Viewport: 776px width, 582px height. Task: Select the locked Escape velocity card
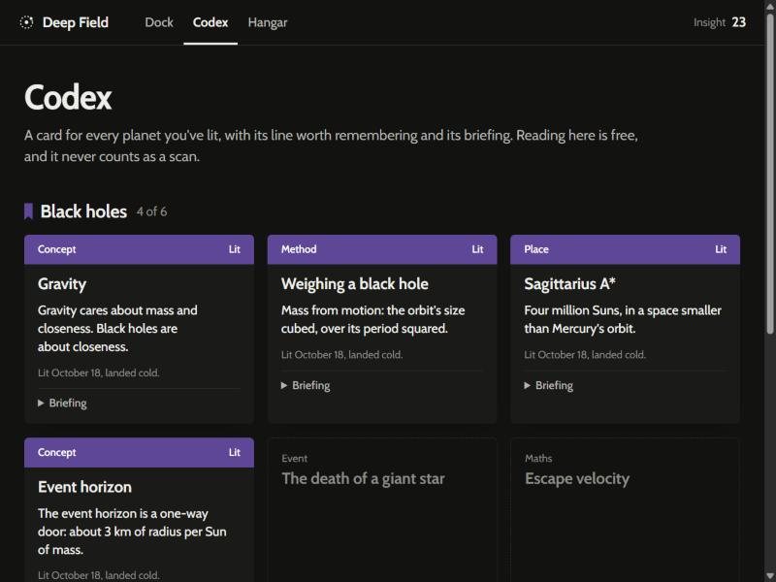625,510
